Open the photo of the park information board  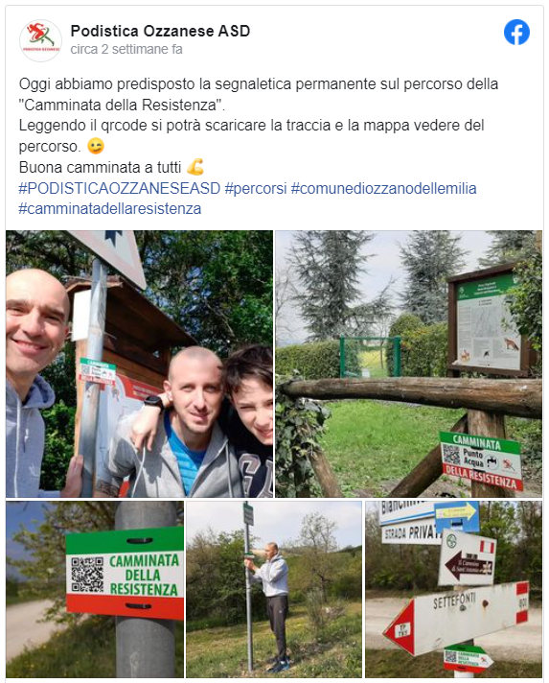tap(408, 364)
